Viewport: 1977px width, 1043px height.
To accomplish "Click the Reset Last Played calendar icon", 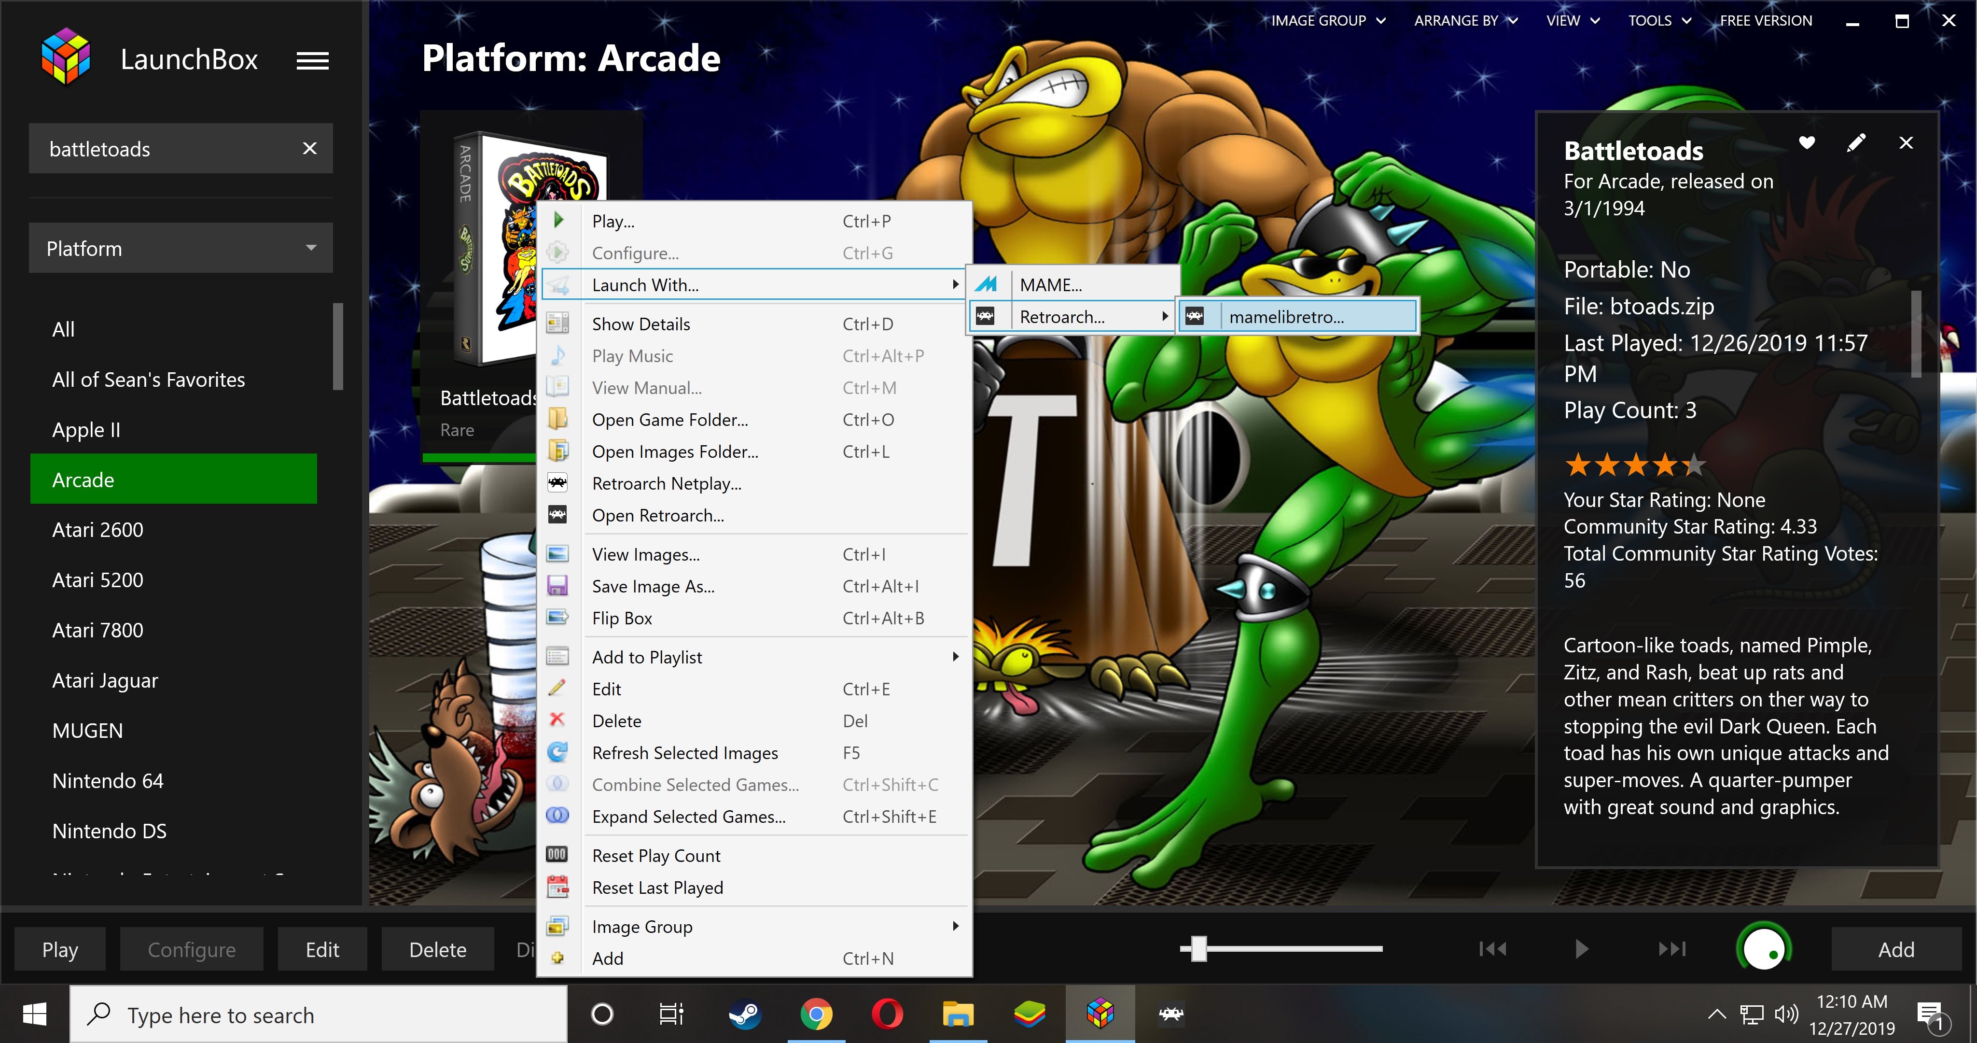I will 557,887.
